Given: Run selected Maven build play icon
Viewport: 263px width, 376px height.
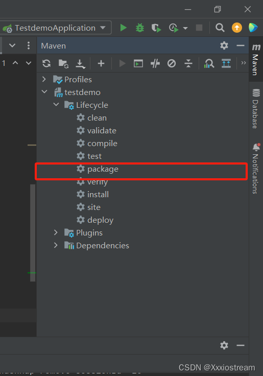Looking at the screenshot, I should [x=122, y=63].
